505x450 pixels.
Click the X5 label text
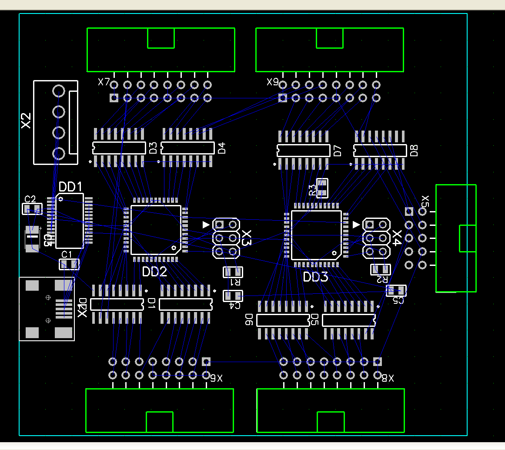pyautogui.click(x=425, y=201)
